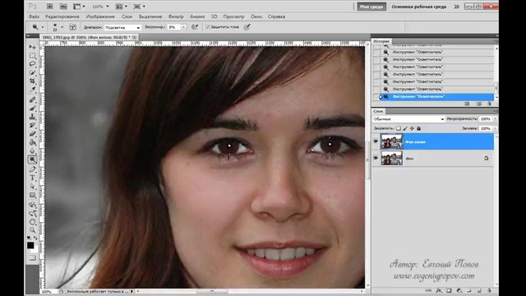Select the active Dodge tool in toolbox
Screen dimensions: 526x296
[x=32, y=160]
